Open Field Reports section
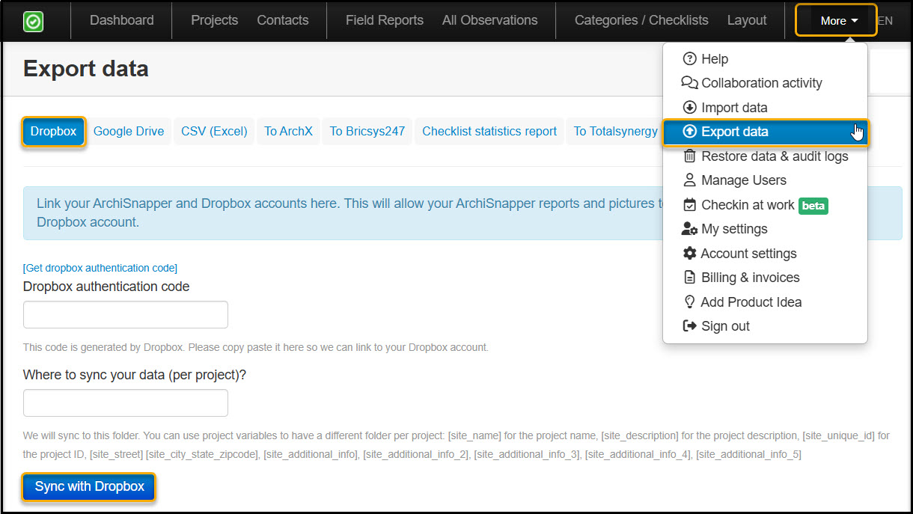 point(385,20)
